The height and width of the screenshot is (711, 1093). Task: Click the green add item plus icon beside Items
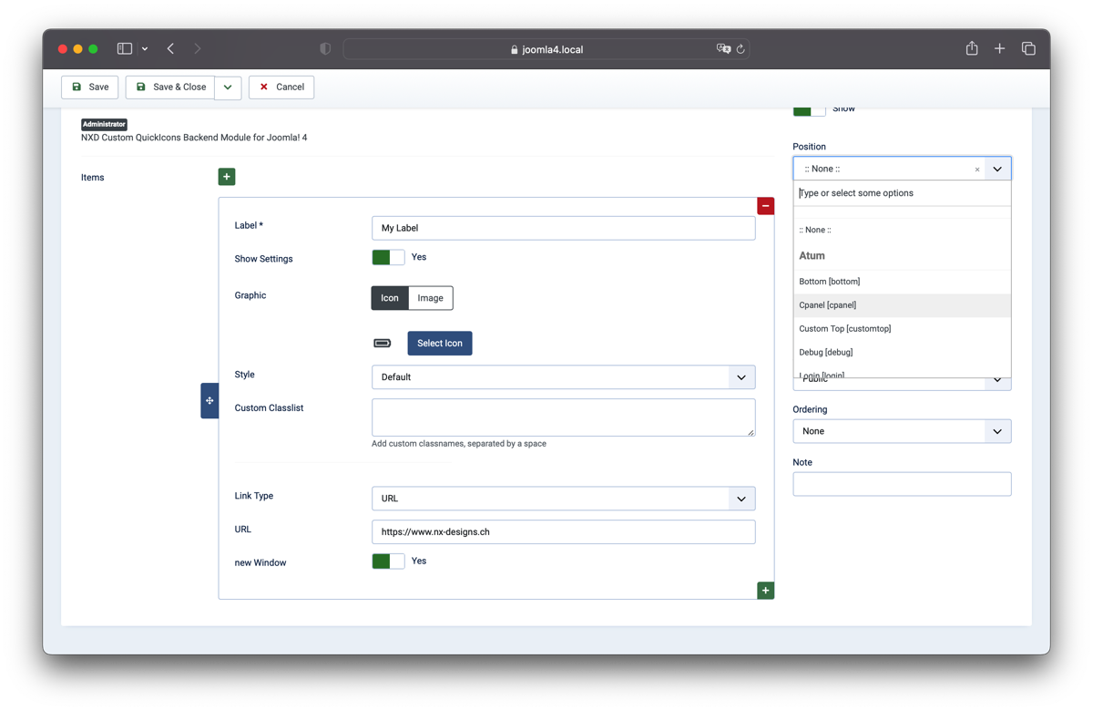[x=227, y=177]
